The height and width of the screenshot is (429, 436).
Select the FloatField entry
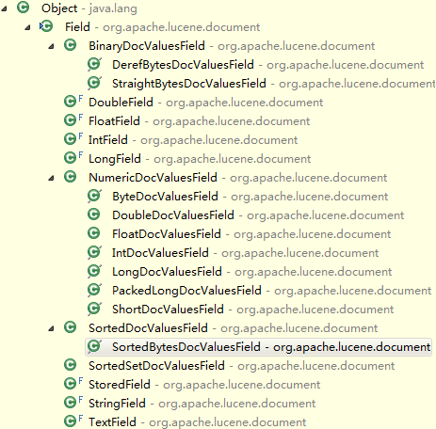click(x=200, y=121)
